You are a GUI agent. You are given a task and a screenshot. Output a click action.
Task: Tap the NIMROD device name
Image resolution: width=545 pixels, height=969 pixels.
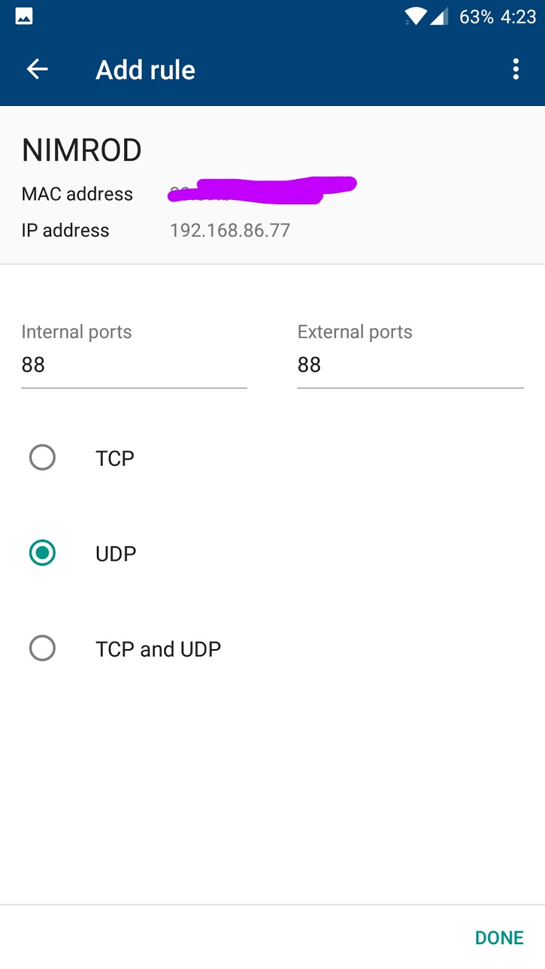pos(82,150)
